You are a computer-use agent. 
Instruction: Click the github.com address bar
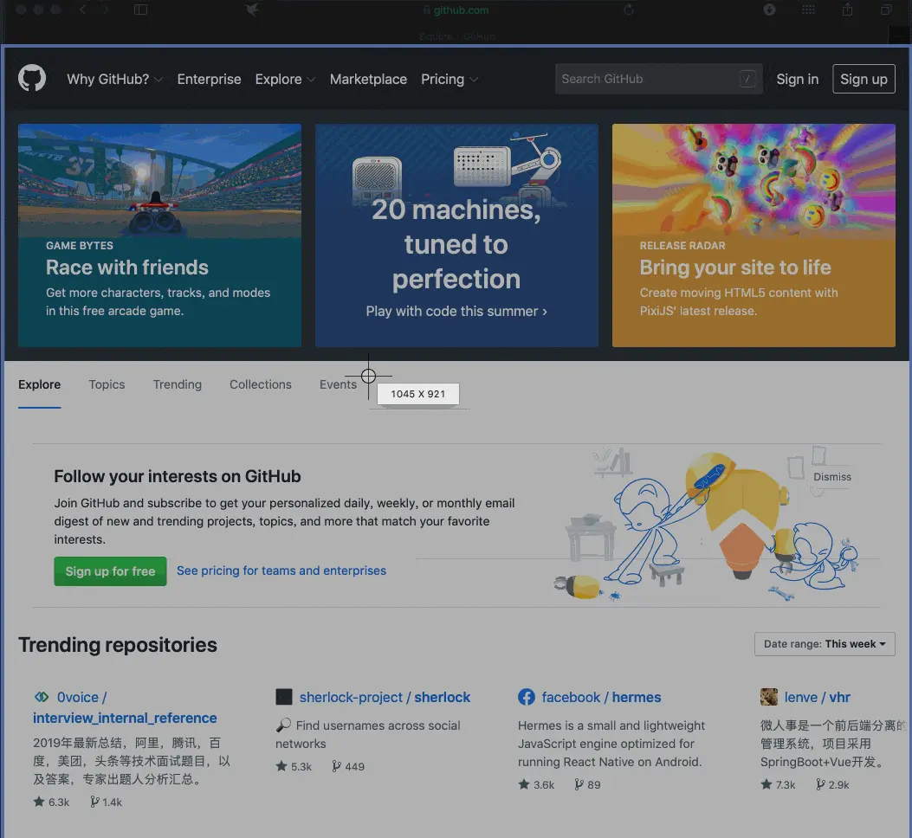[456, 10]
